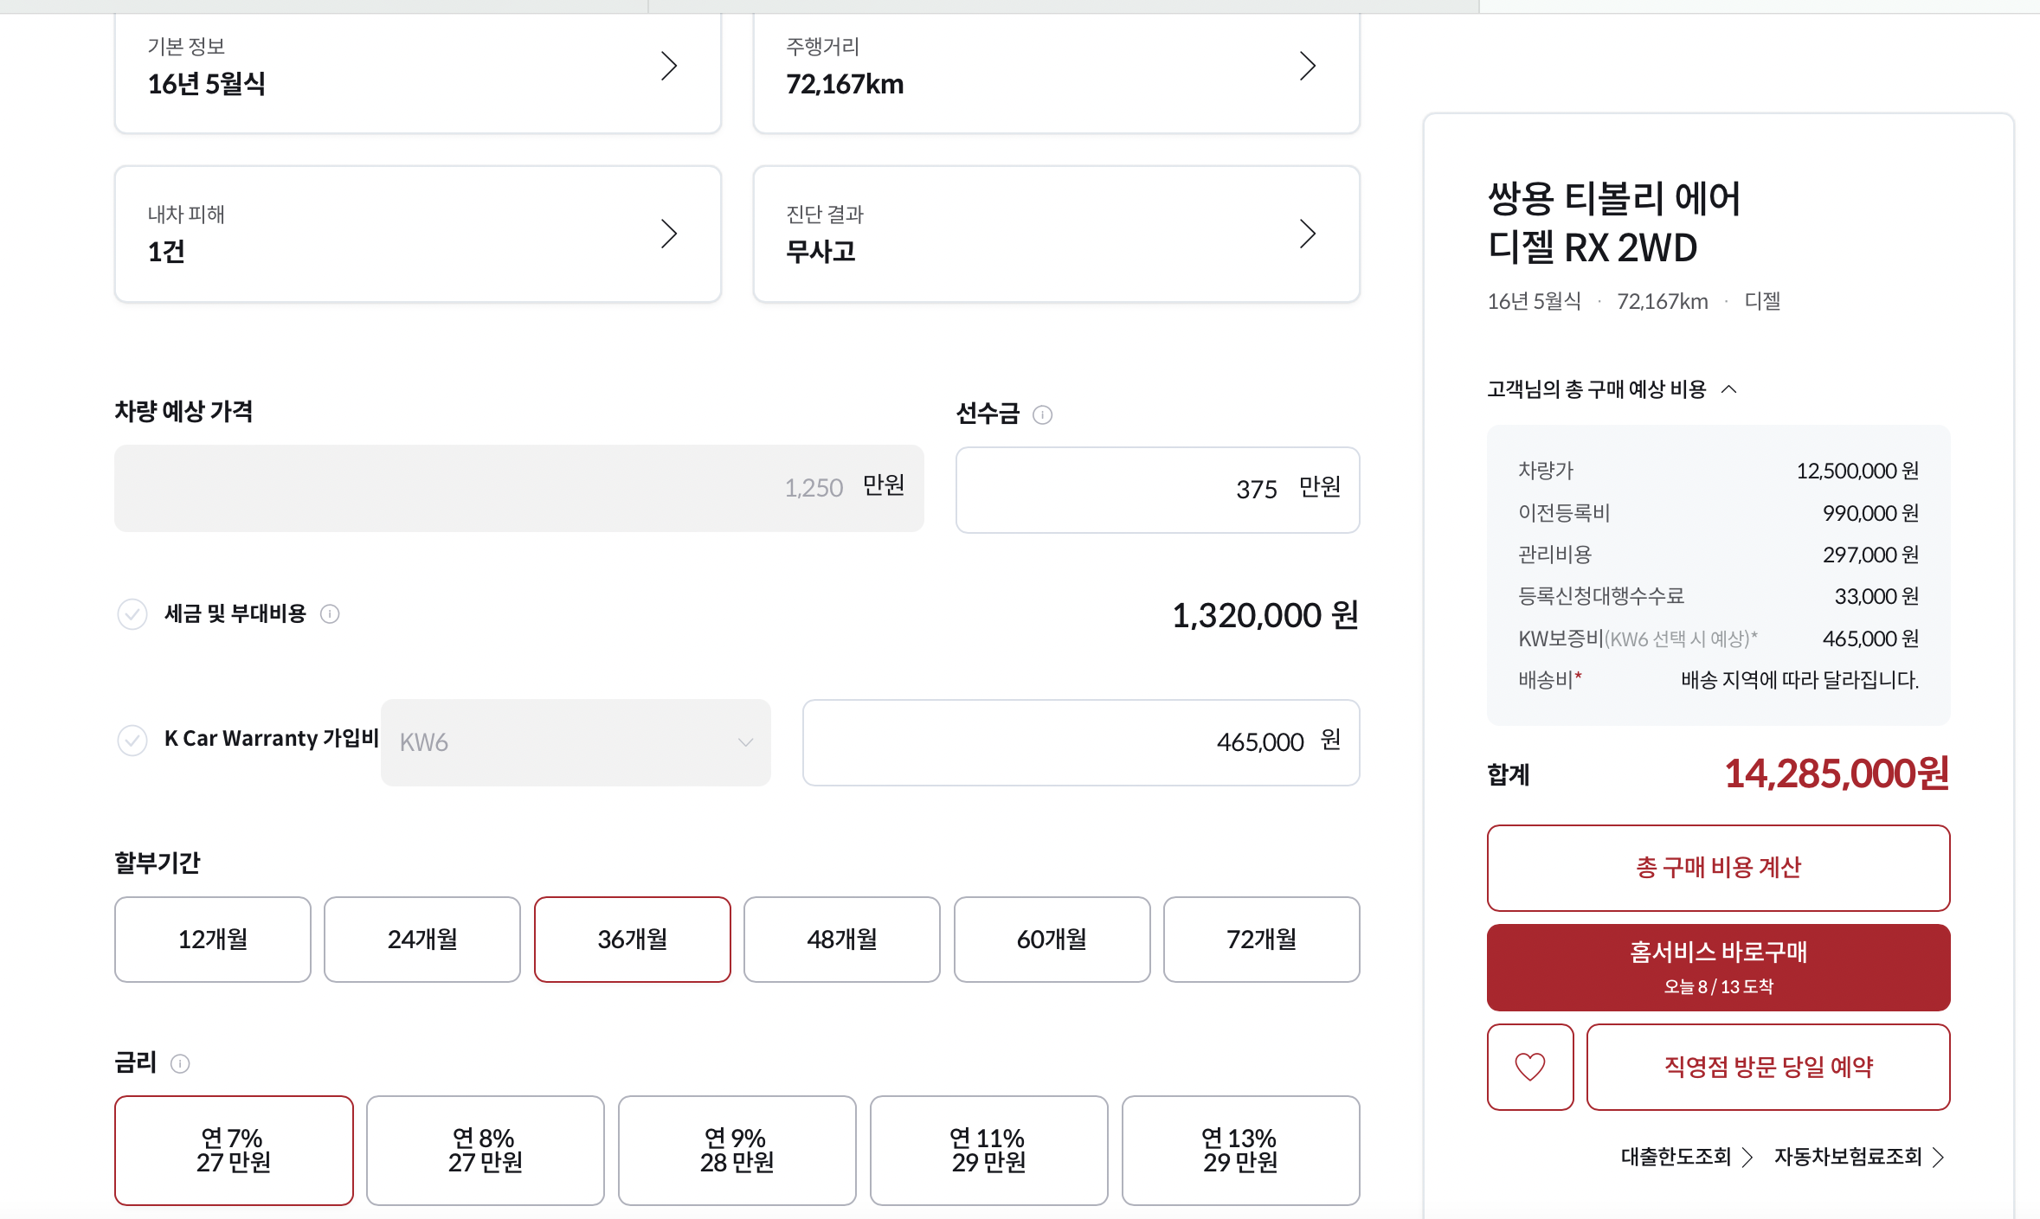The width and height of the screenshot is (2040, 1219).
Task: Click 직영점 방문 당일 예약 button
Action: point(1768,1067)
